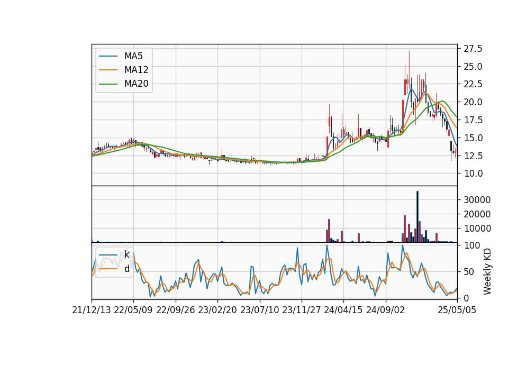Image resolution: width=508 pixels, height=365 pixels.
Task: Click the 21/12/13 date tick label
Action: [92, 310]
